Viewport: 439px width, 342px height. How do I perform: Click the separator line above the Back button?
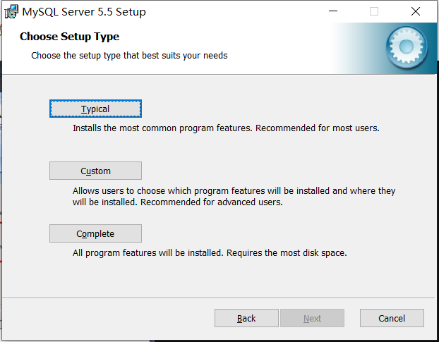click(218, 298)
